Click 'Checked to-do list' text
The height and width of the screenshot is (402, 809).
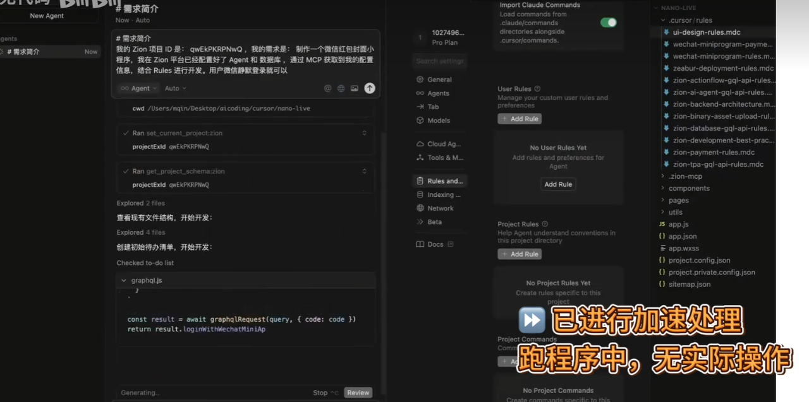[145, 263]
